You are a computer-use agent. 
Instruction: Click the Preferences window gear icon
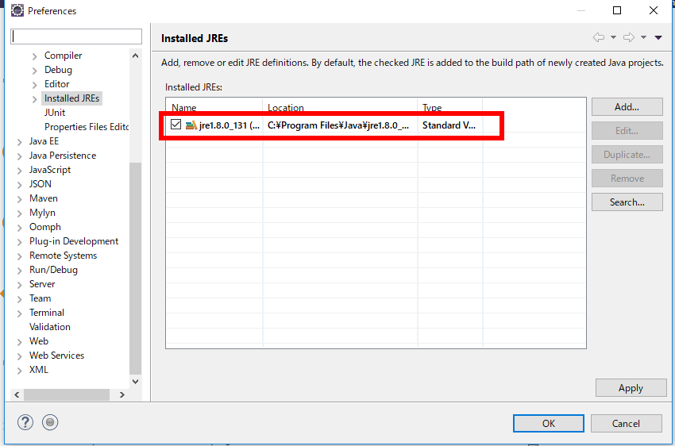coord(17,10)
